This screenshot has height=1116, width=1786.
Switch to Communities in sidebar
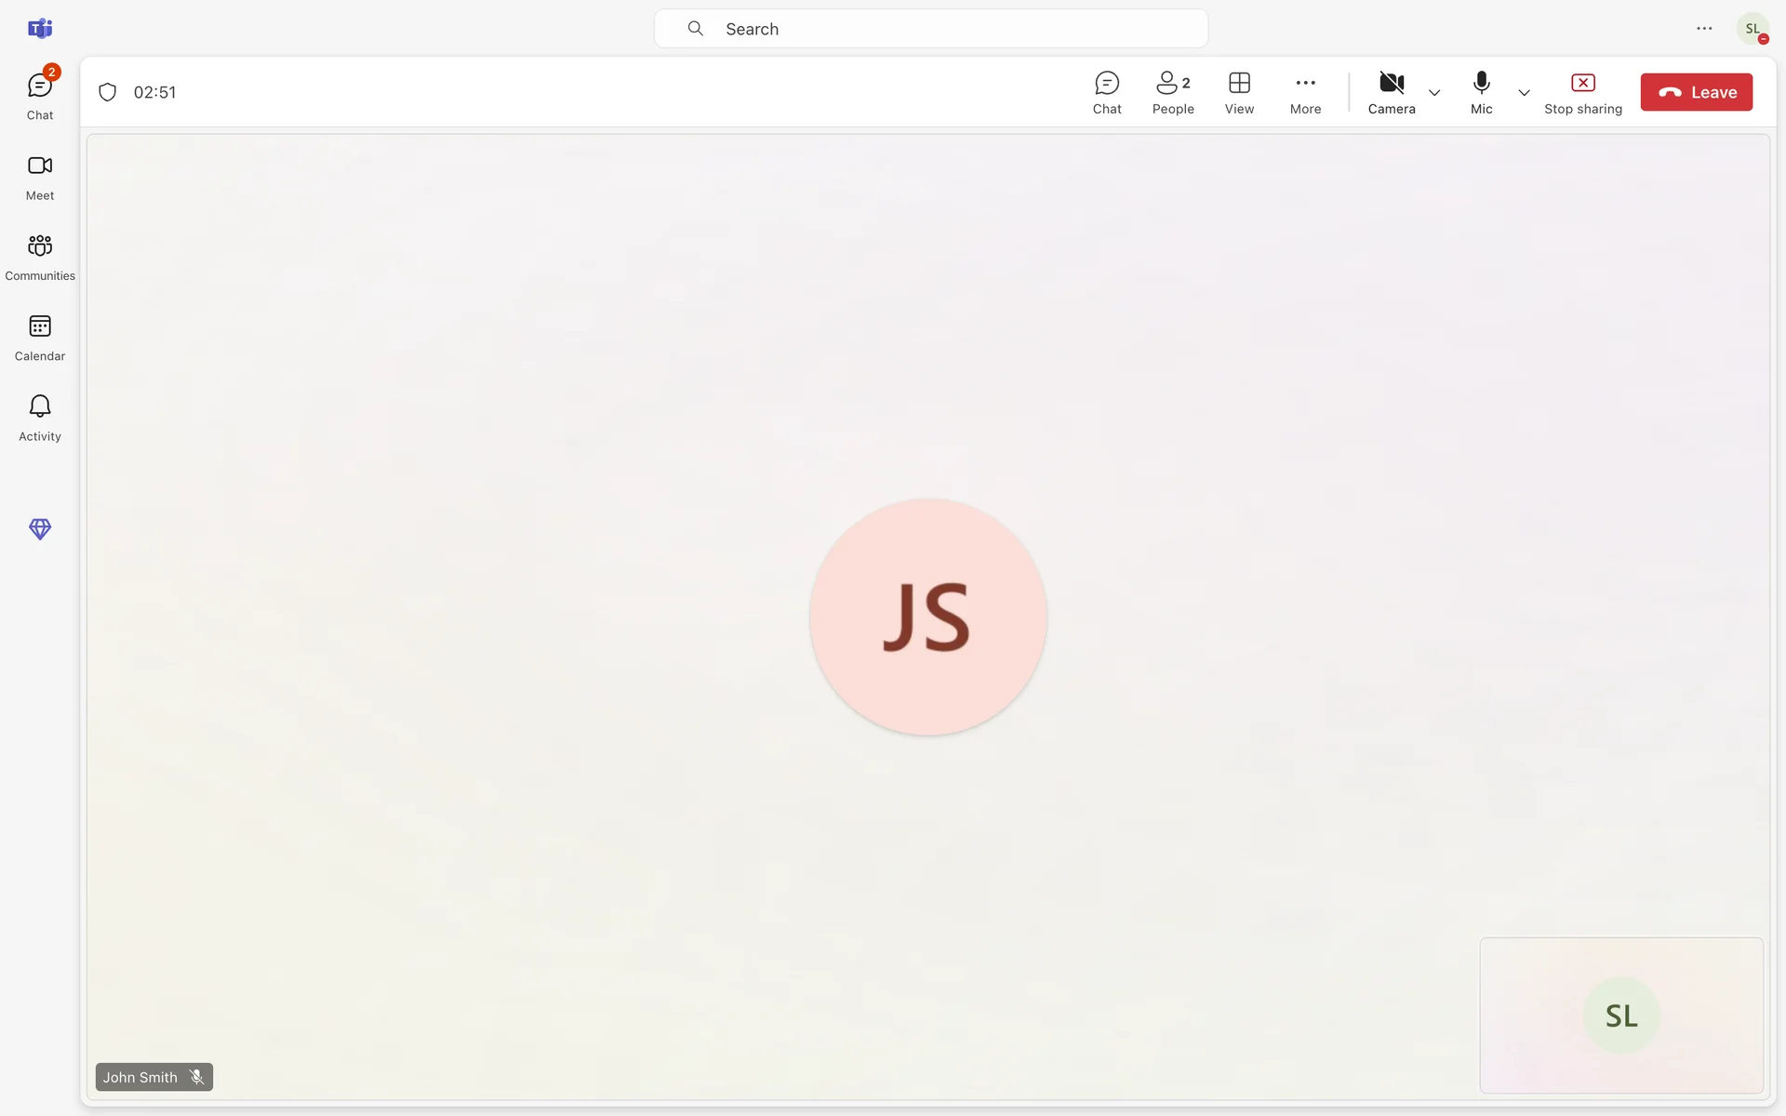(x=40, y=257)
